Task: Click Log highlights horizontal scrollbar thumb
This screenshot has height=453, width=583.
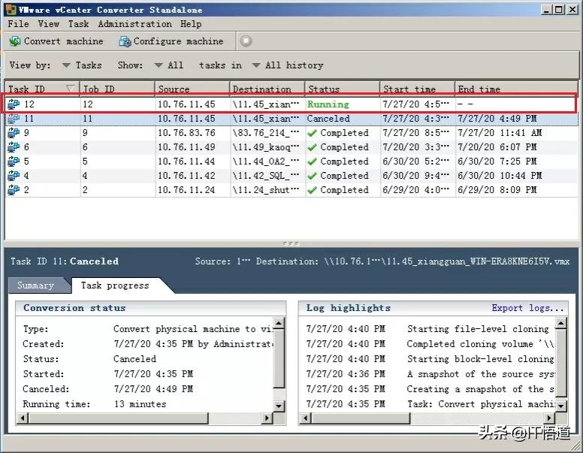Action: [361, 418]
